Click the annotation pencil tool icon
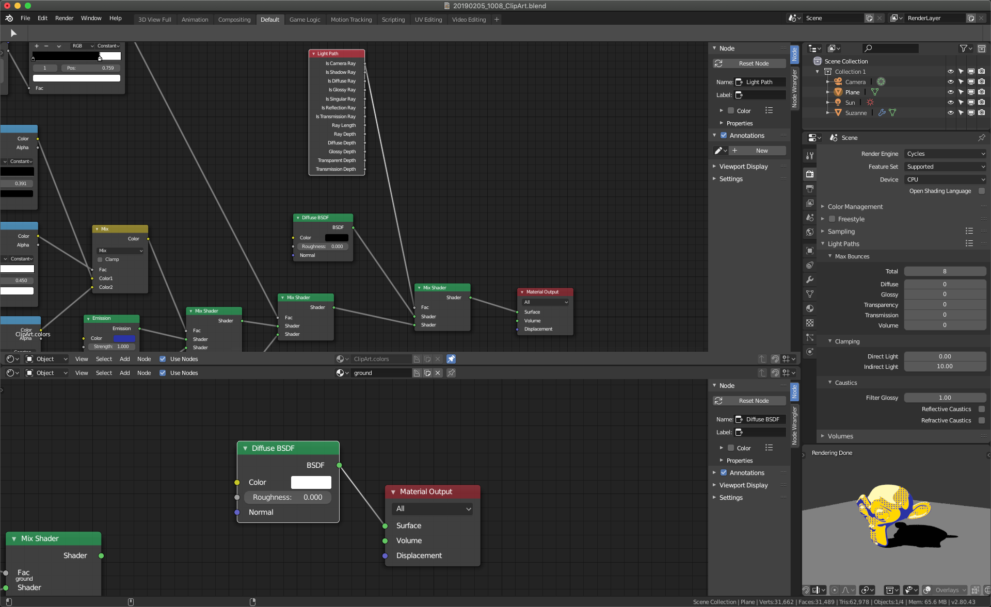Screen dimensions: 991x607 pyautogui.click(x=718, y=151)
